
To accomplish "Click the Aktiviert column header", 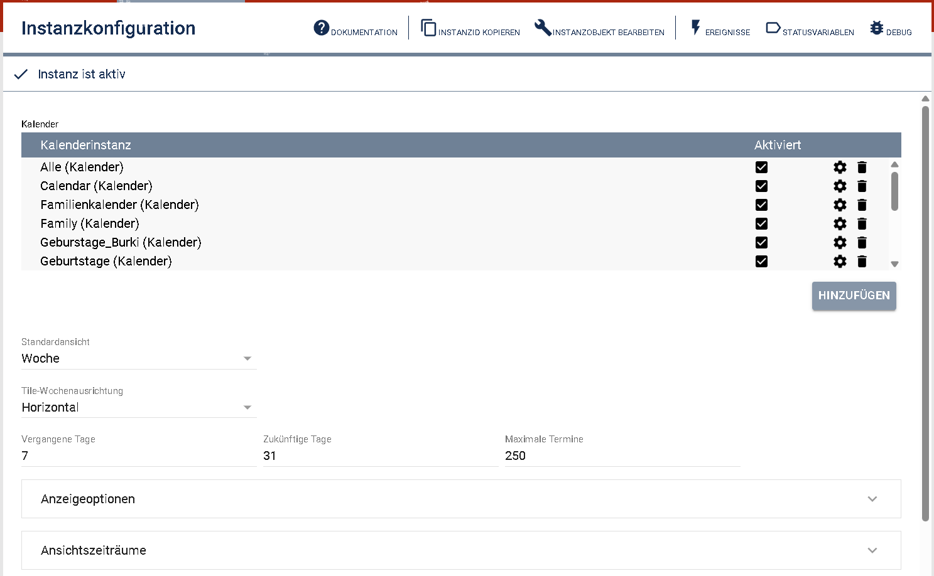I will click(x=778, y=145).
